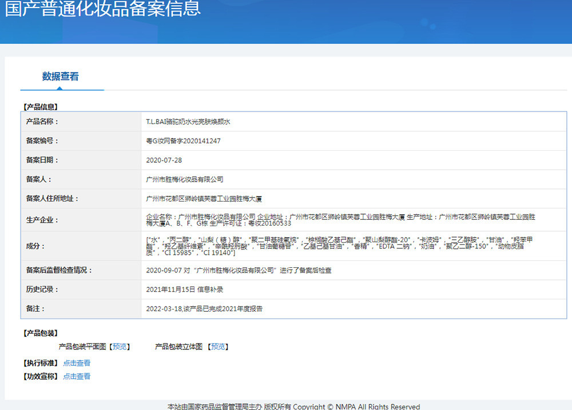Click the 产品名称 row label
Image resolution: width=572 pixels, height=410 pixels.
coord(42,122)
